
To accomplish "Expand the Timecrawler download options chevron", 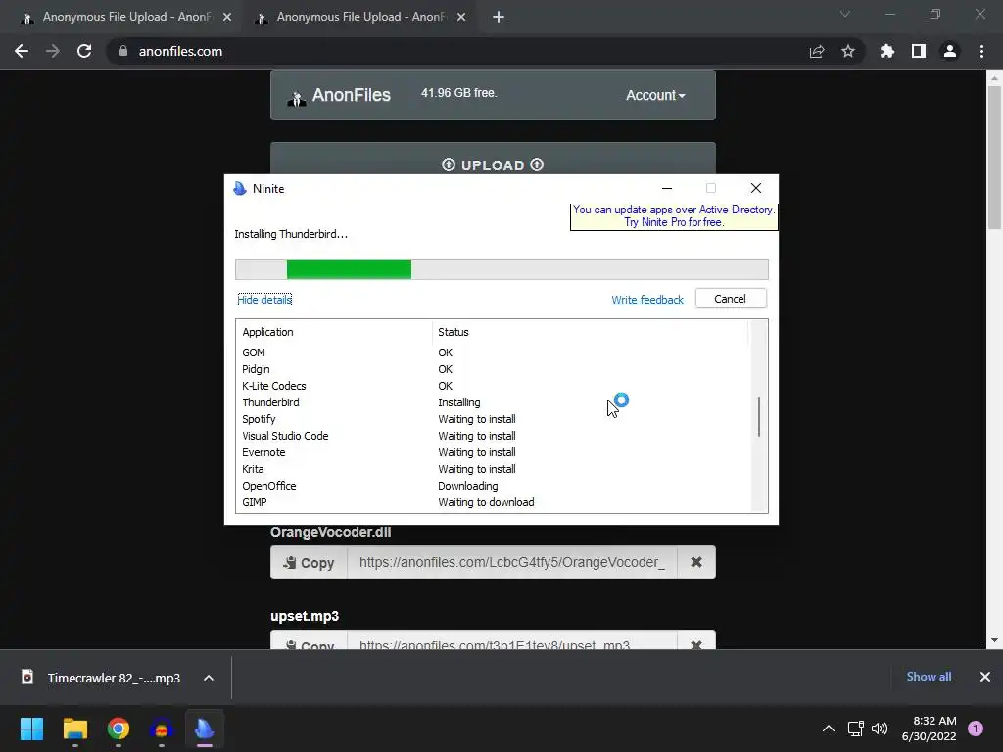I will tap(209, 678).
